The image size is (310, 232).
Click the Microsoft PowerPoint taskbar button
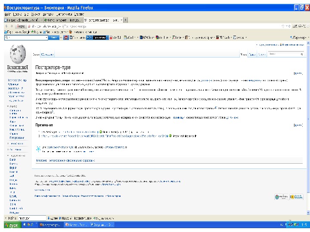(77, 225)
